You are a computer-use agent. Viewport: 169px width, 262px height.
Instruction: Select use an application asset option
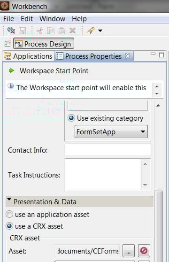[9, 215]
